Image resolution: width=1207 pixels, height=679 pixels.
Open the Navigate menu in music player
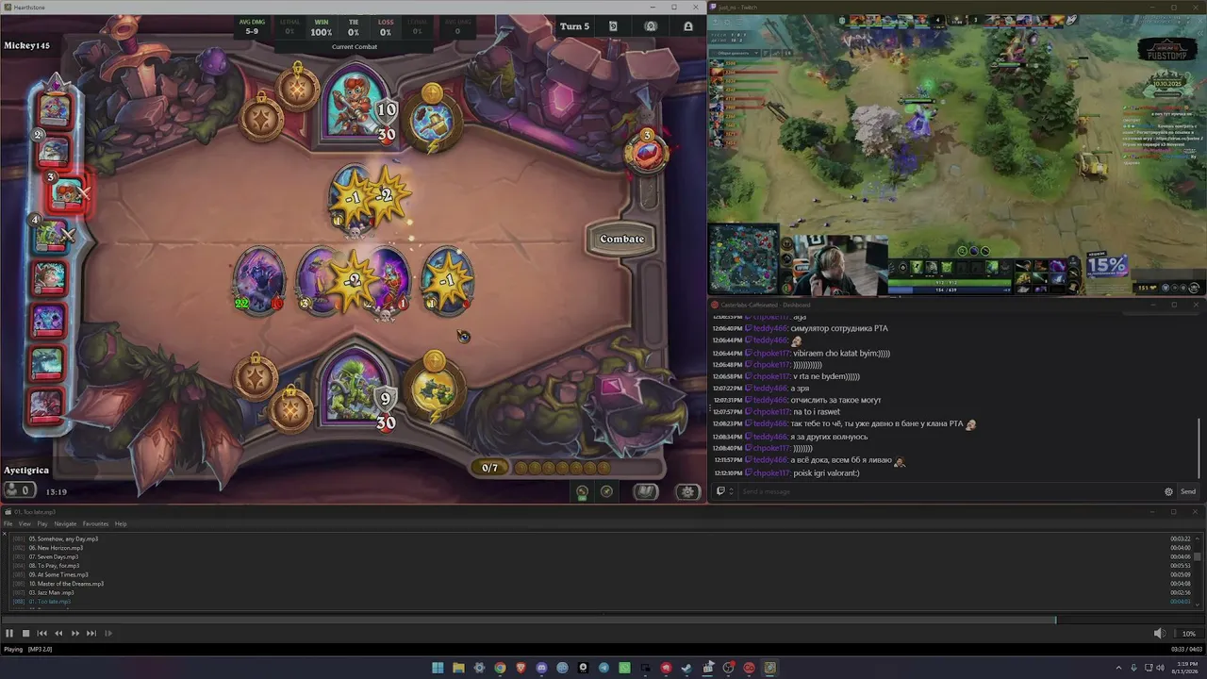click(x=65, y=523)
